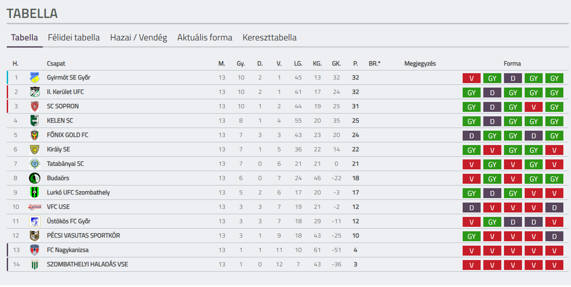This screenshot has height=287, width=571.
Task: Click VFC USE's first D form badge
Action: click(471, 208)
